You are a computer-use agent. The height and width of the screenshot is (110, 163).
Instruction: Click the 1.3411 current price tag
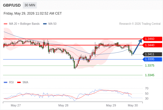[x=152, y=54]
